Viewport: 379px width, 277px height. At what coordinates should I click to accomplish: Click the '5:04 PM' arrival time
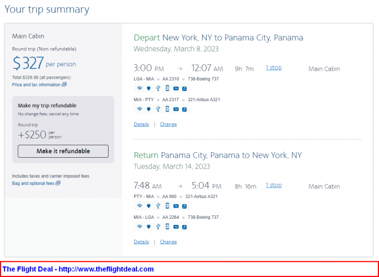[206, 186]
